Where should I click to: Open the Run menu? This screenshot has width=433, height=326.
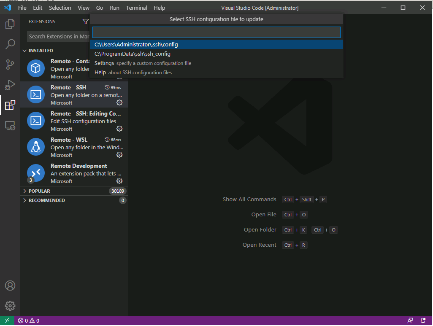[115, 8]
